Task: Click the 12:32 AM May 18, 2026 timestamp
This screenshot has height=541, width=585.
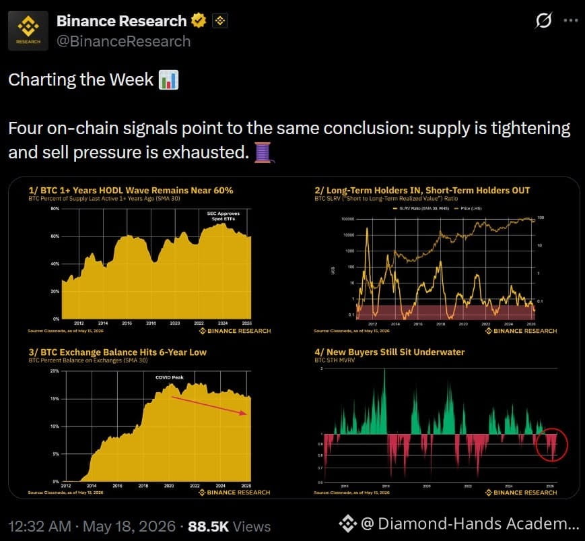Action: [x=92, y=526]
